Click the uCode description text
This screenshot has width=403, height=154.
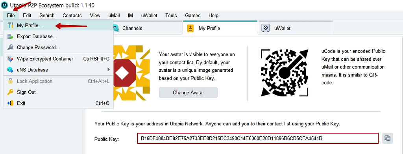353,67
